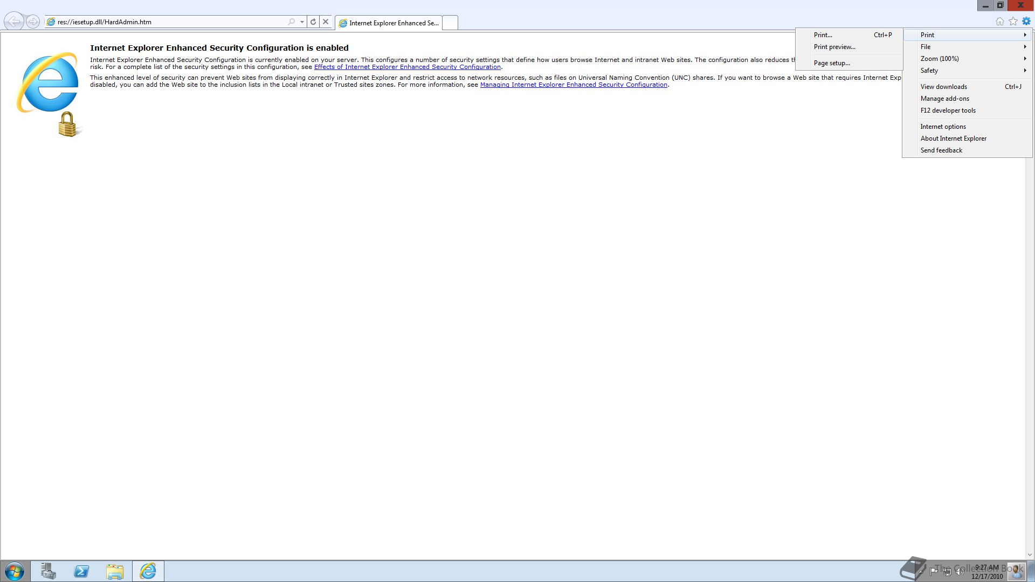The image size is (1035, 582).
Task: Click the Refresh page icon
Action: tap(313, 22)
